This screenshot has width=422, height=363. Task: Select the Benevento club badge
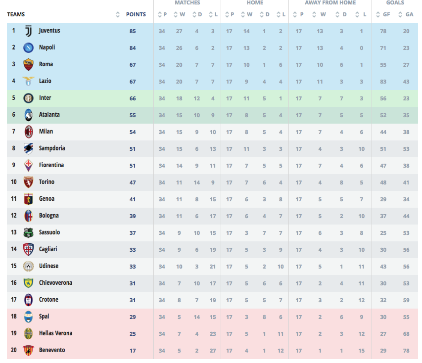(x=28, y=350)
